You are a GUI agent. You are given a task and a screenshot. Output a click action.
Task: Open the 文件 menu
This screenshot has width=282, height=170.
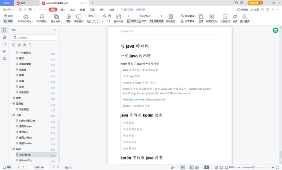(9, 9)
